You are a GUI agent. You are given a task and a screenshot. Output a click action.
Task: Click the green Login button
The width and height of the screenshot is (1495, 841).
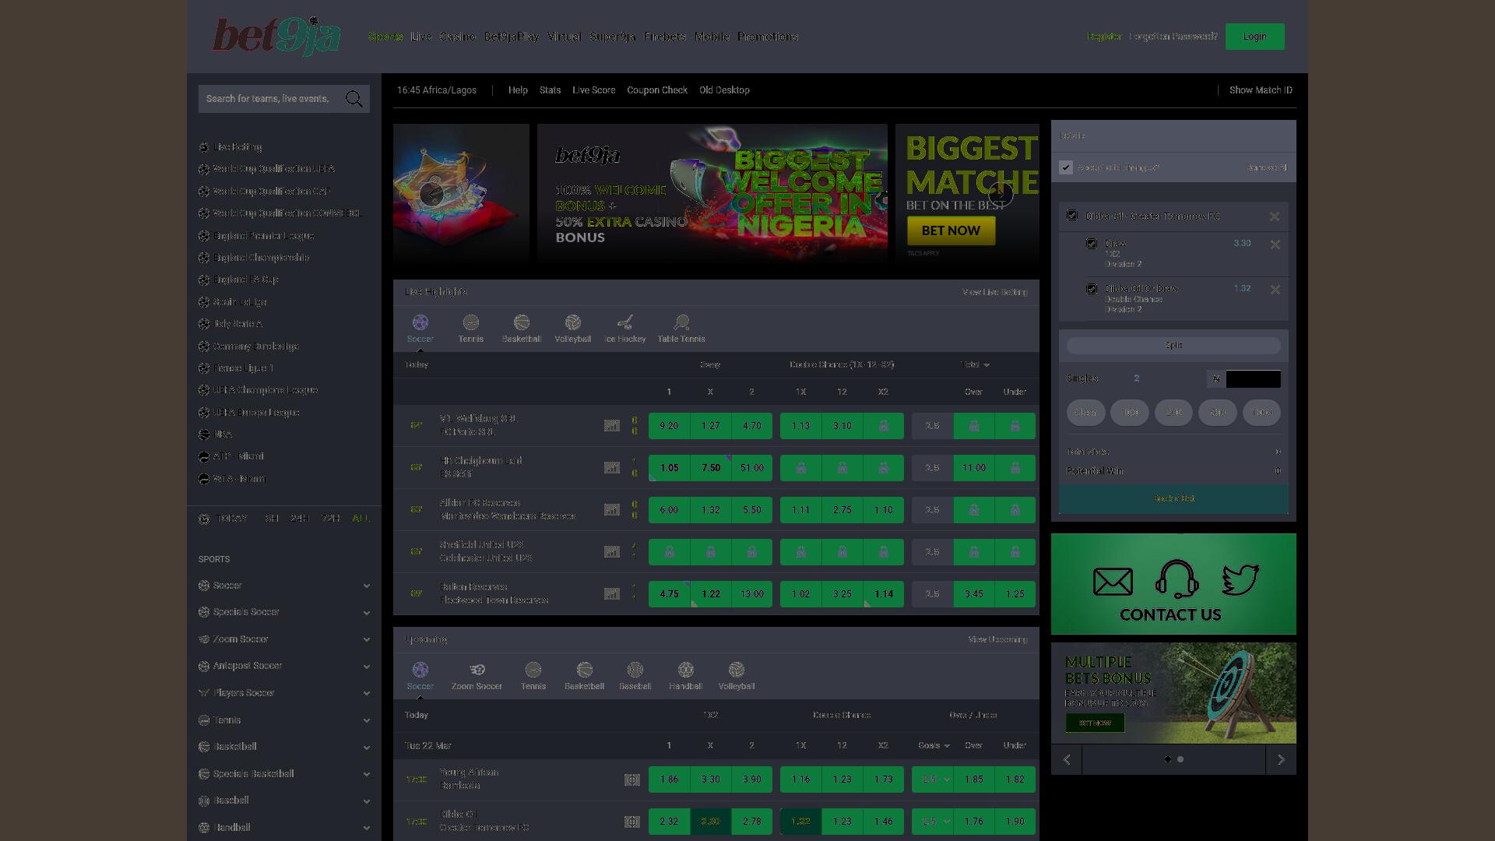point(1254,37)
